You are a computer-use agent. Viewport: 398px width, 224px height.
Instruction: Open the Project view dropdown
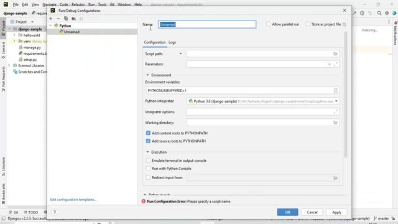(32, 22)
